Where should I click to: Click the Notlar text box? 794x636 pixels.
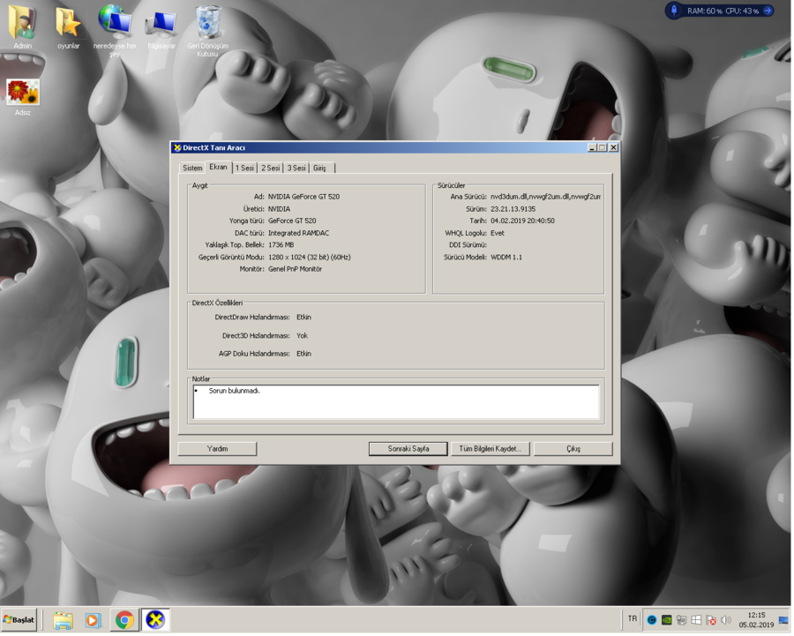(x=396, y=402)
